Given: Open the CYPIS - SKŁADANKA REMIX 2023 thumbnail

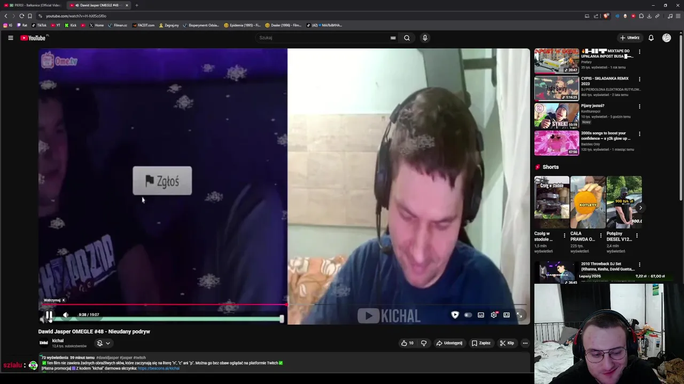Looking at the screenshot, I should click(x=556, y=88).
